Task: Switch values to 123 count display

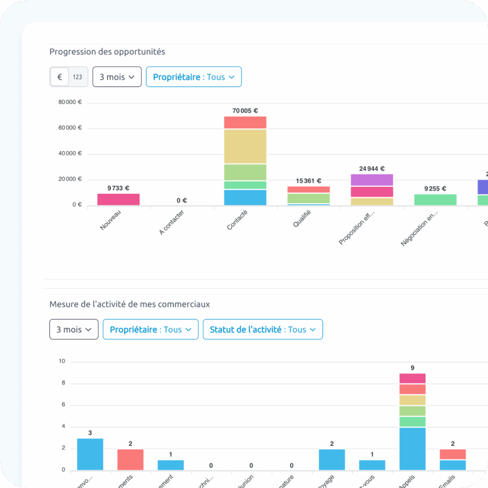Action: click(x=78, y=77)
